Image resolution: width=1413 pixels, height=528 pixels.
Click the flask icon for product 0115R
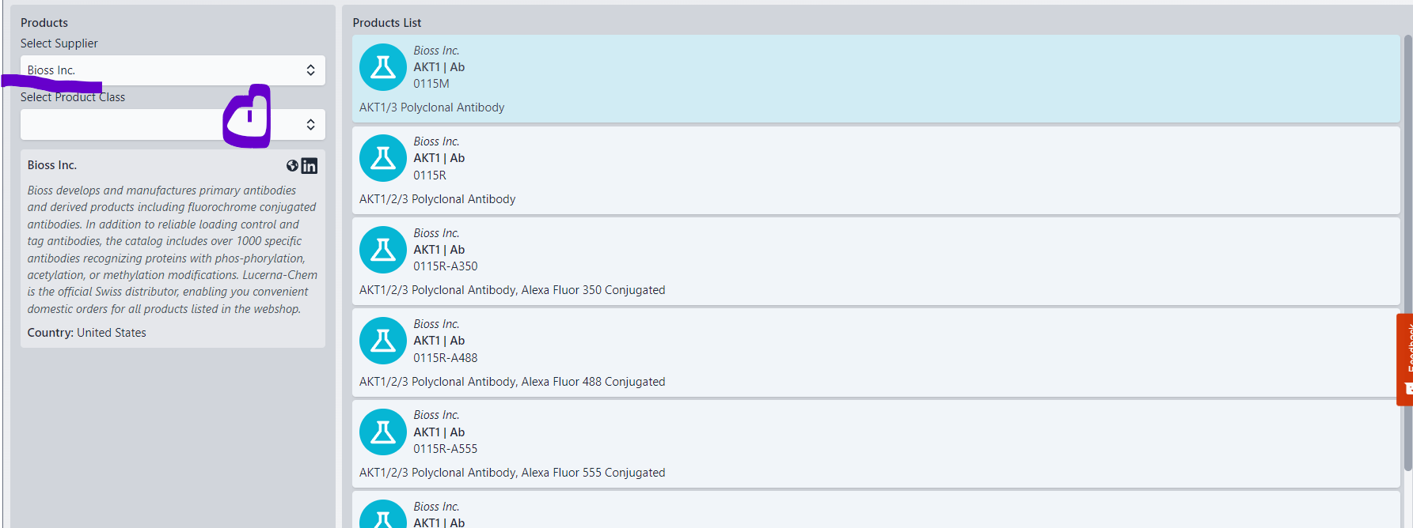[383, 158]
